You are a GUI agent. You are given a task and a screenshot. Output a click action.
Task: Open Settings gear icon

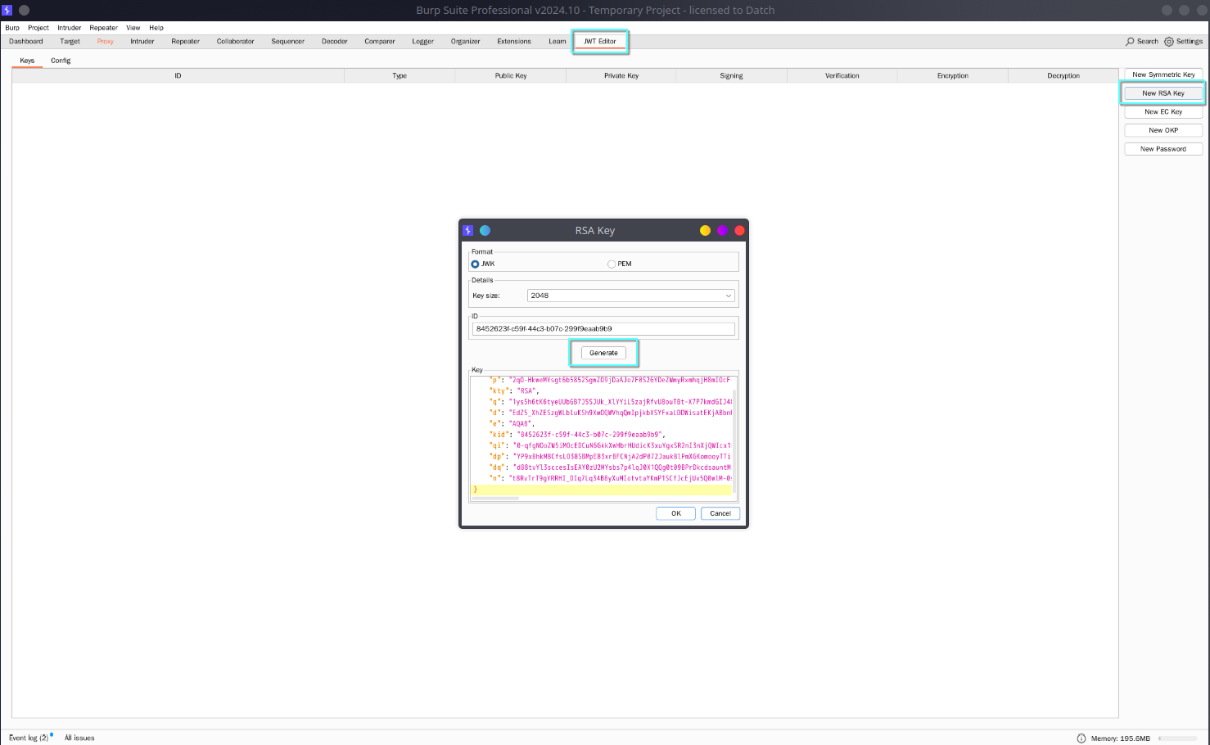point(1169,41)
